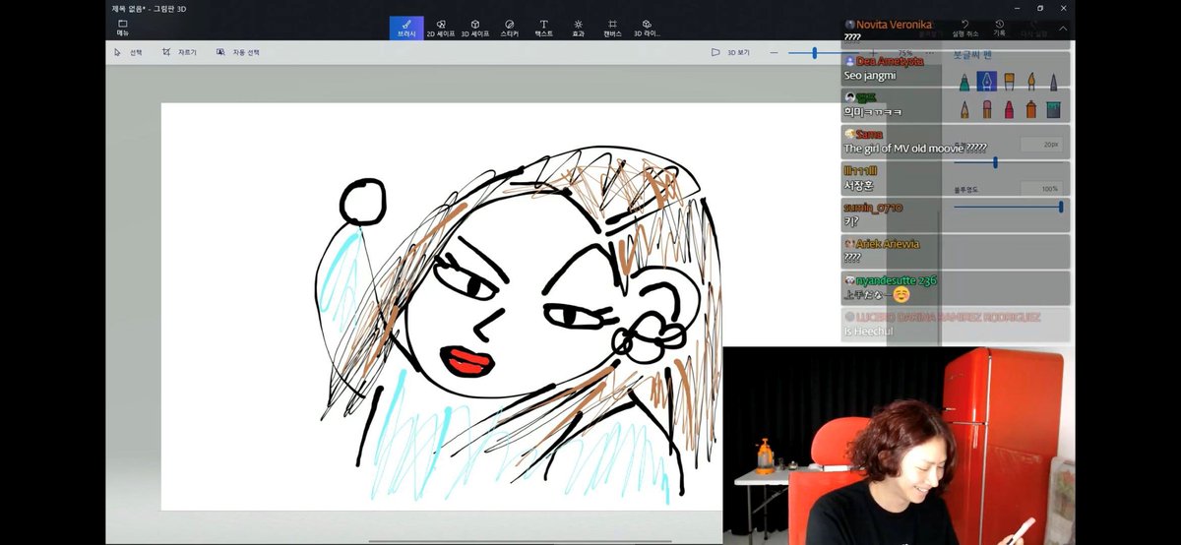1181x545 pixels.
Task: Open the 효과 (Effects) tab
Action: [x=578, y=28]
